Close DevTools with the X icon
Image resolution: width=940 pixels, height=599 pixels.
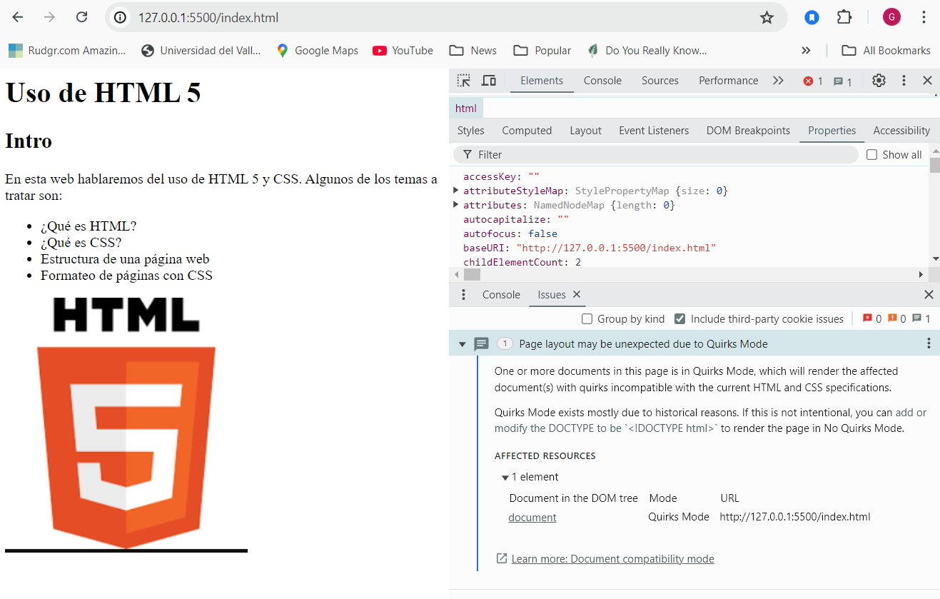(x=927, y=81)
